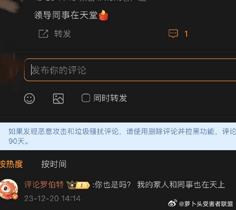Switch to the 按热度 sorting tab
The width and height of the screenshot is (236, 210).
click(11, 164)
